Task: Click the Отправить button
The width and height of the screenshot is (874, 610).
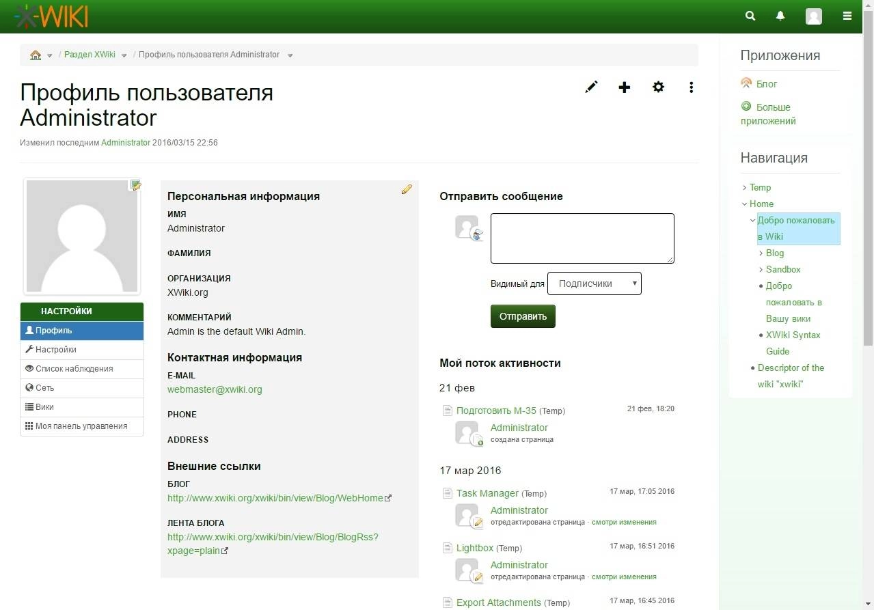Action: (x=523, y=316)
